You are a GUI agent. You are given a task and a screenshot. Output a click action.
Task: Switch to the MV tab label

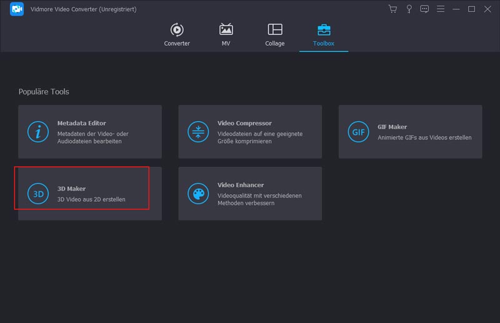(x=226, y=43)
